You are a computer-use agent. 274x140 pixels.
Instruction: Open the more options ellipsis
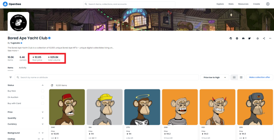(270, 38)
